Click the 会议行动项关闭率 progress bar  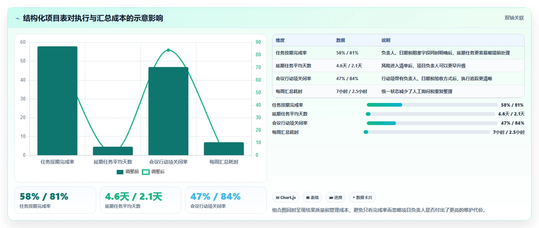[432, 123]
